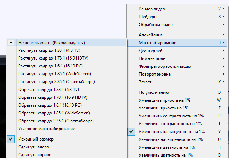Toggle checked "Уменьшить насыщенность на 1%" item
The height and width of the screenshot is (158, 229).
(x=172, y=132)
